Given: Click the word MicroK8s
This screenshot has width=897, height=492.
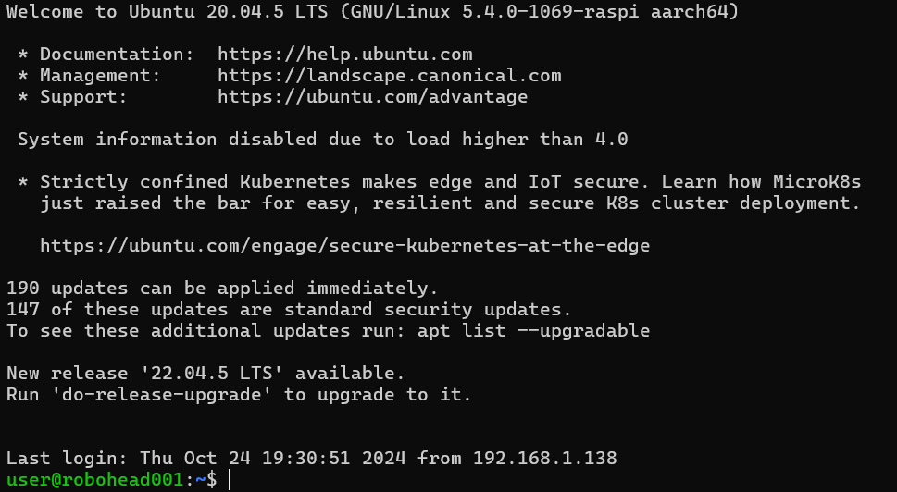Looking at the screenshot, I should (x=816, y=182).
